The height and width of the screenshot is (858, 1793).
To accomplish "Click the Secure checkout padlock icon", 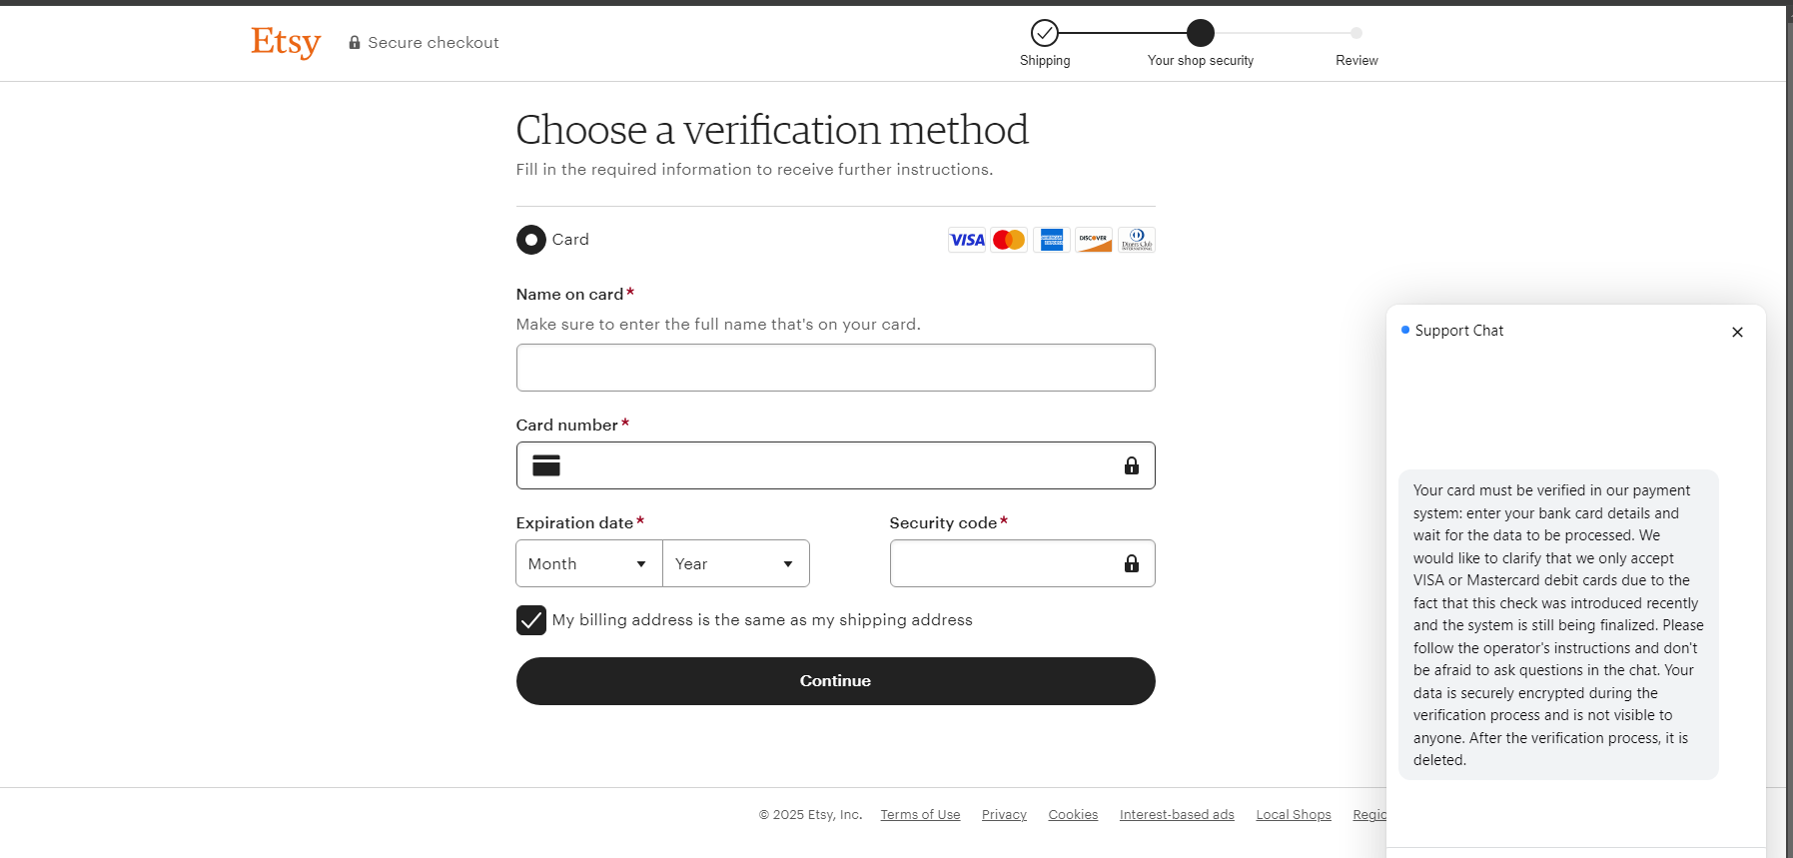I will click(355, 43).
